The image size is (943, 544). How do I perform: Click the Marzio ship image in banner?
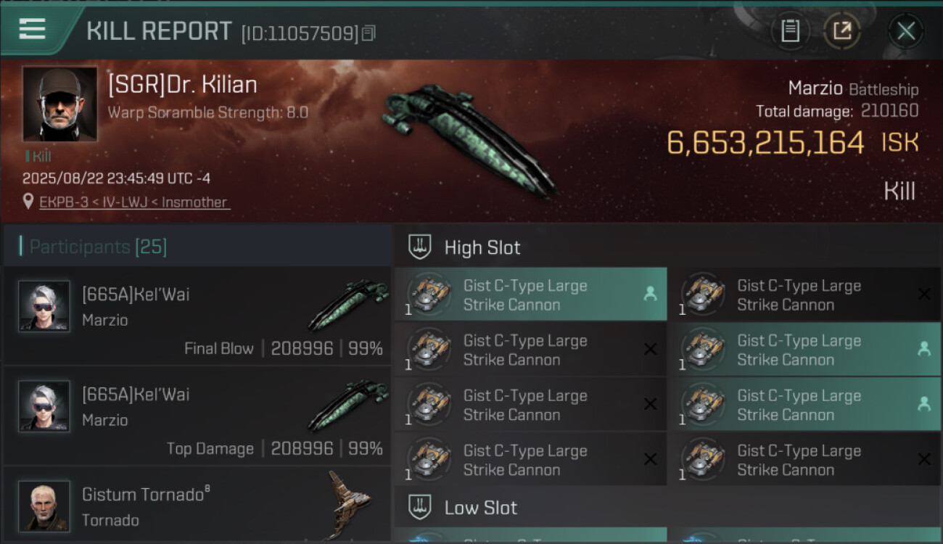468,138
